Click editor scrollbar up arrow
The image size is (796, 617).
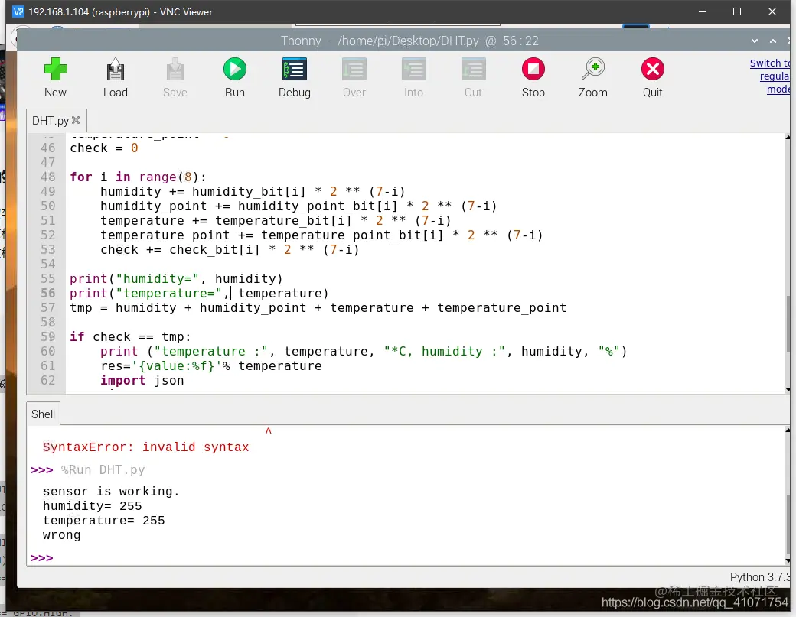[788, 138]
